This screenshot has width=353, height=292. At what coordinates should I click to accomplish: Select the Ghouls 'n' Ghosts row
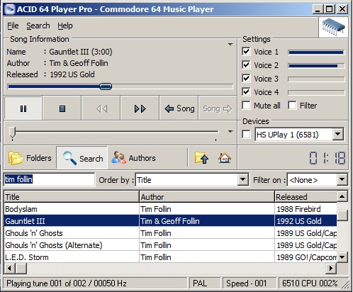coord(170,233)
